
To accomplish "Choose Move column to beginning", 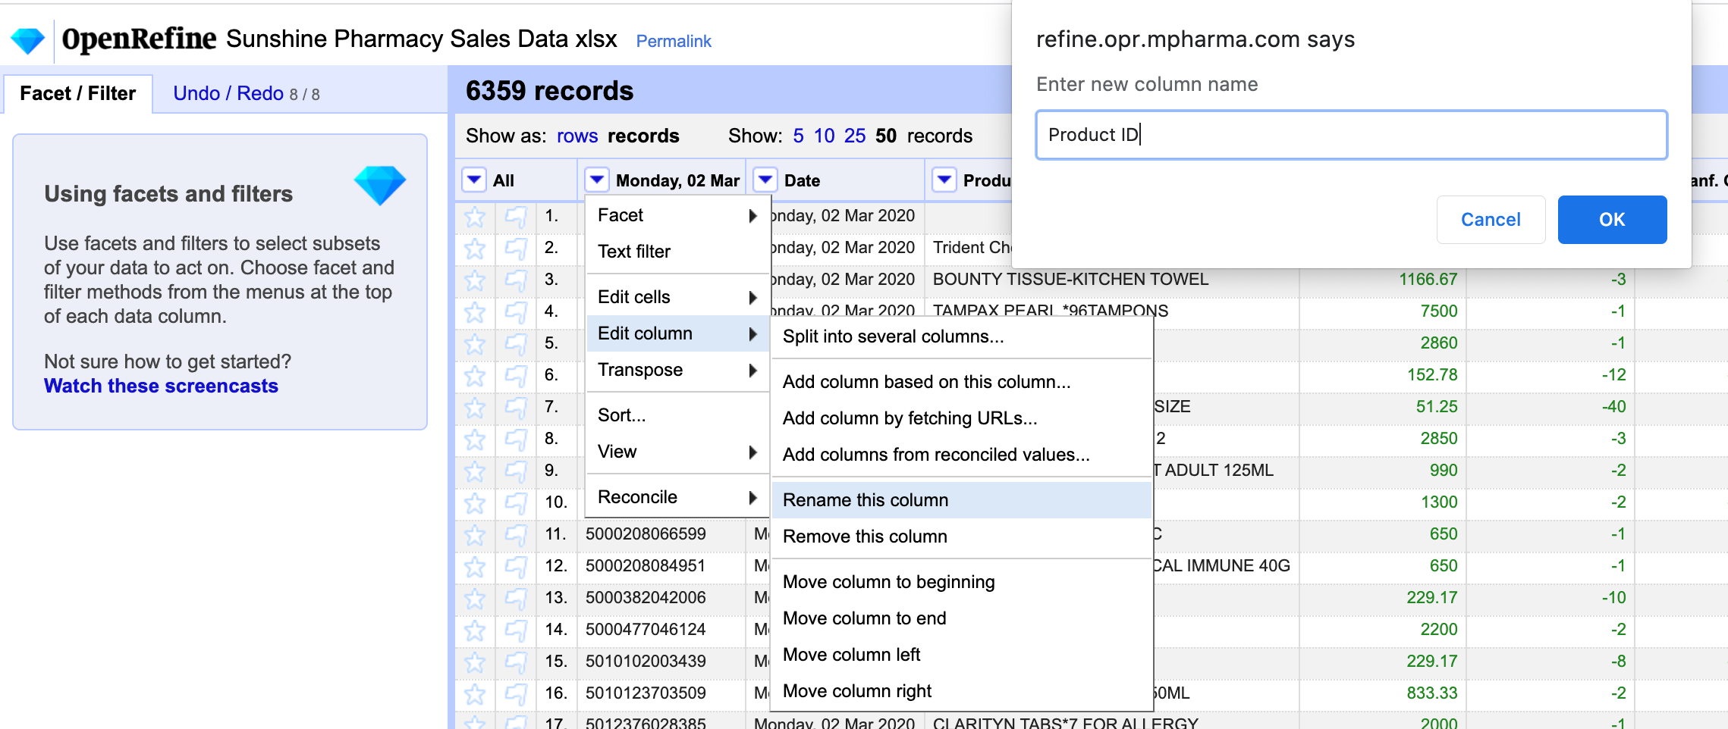I will (888, 582).
